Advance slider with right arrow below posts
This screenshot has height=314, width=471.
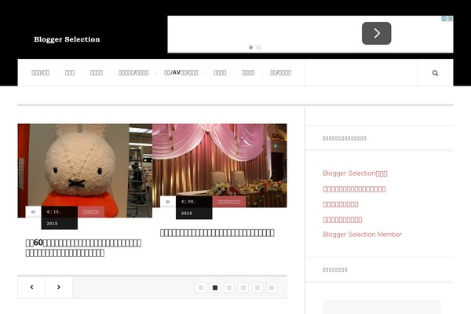click(59, 287)
